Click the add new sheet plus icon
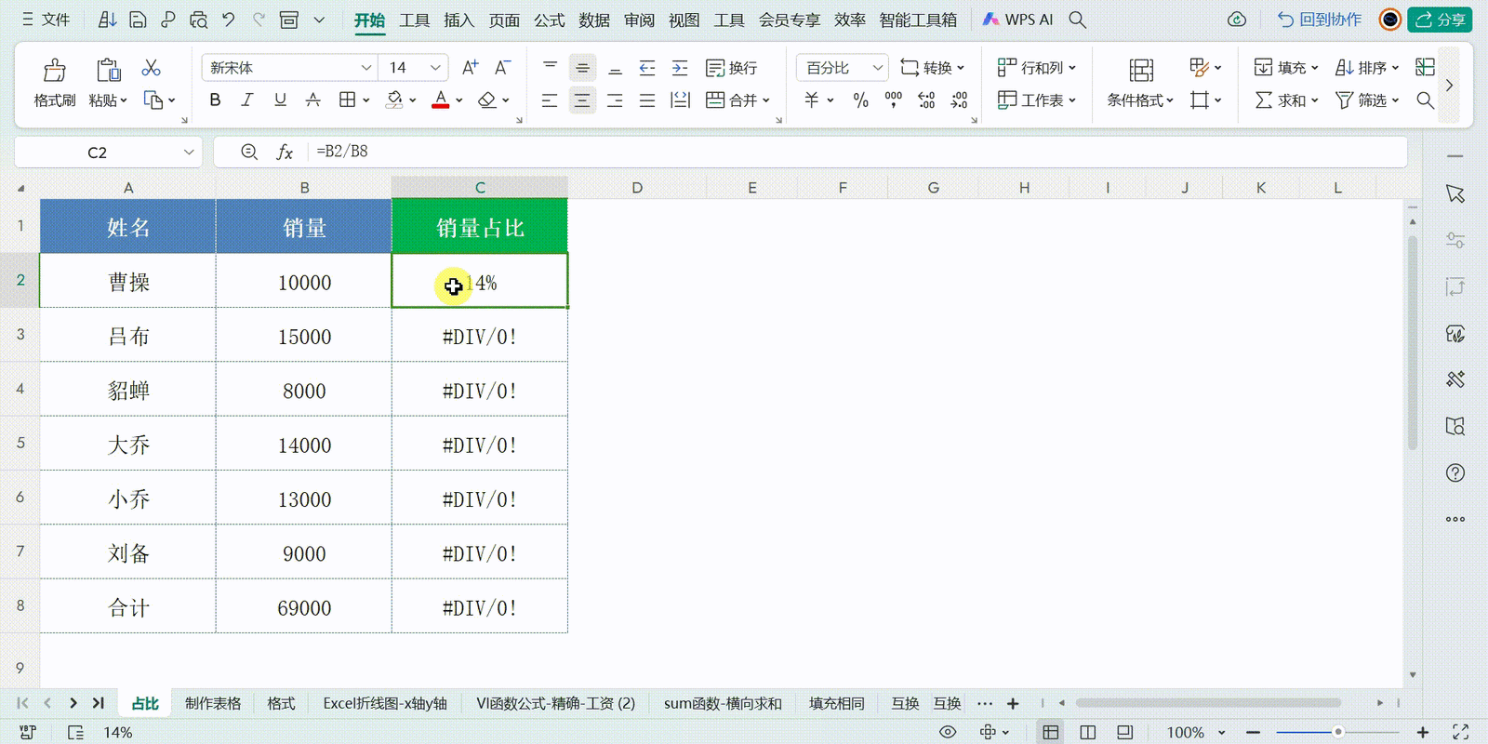Image resolution: width=1488 pixels, height=744 pixels. tap(1013, 703)
